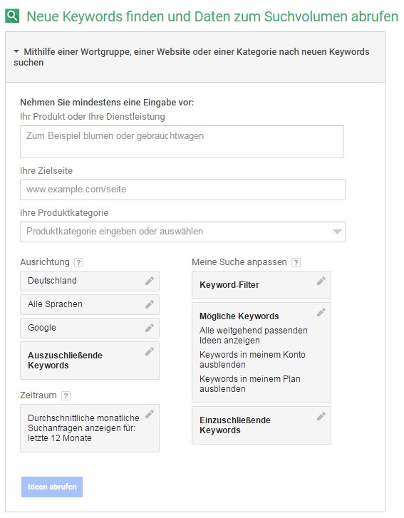
Task: Click the Mithilfe einer Wortgruppe header text
Action: 192,57
